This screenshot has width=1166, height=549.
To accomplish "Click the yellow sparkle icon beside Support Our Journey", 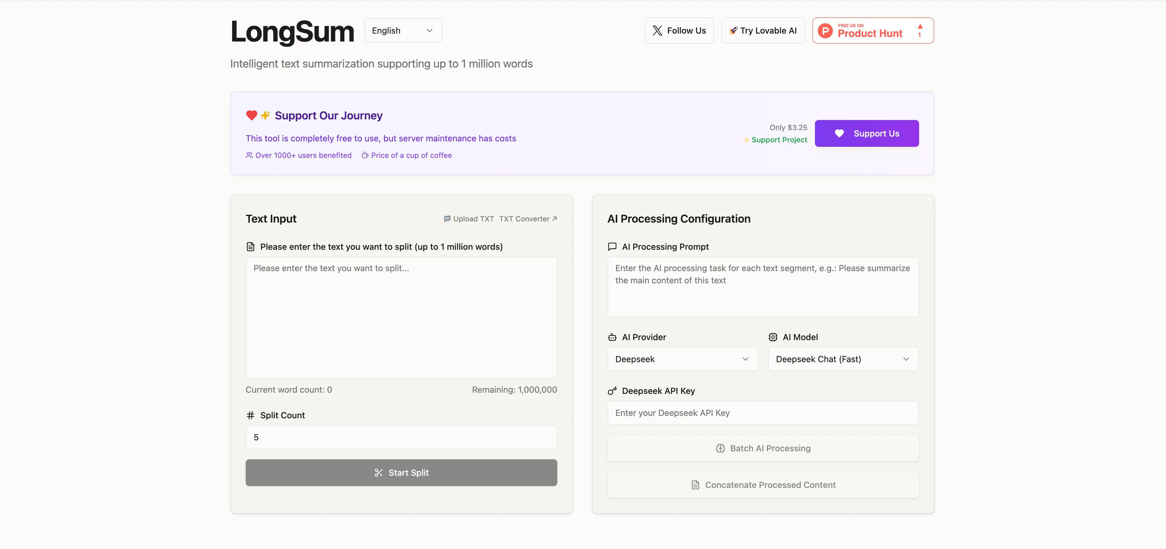I will pos(265,115).
